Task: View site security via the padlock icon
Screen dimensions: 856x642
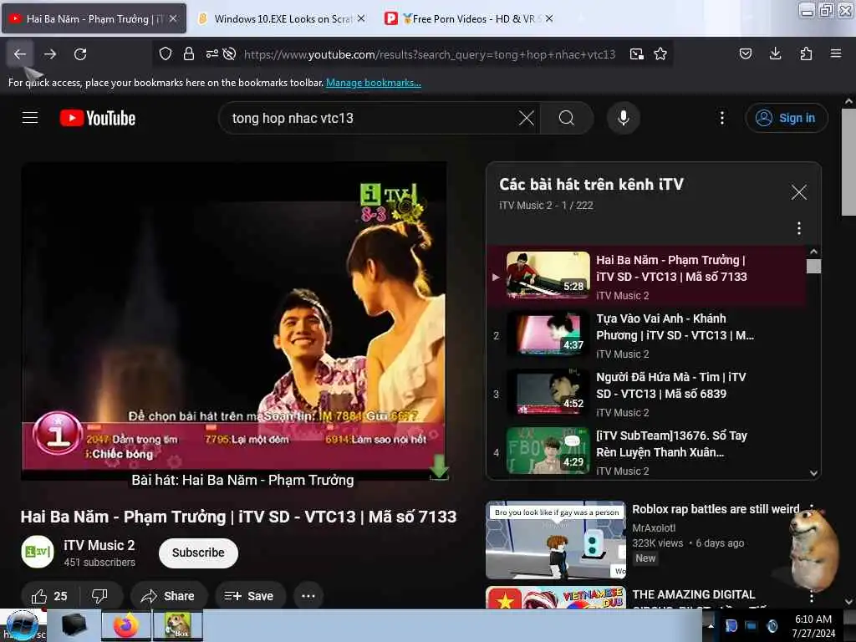Action: pyautogui.click(x=189, y=53)
